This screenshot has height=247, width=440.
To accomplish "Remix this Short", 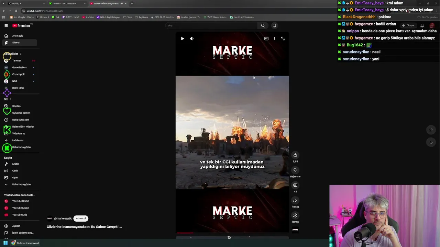I will 295,215.
